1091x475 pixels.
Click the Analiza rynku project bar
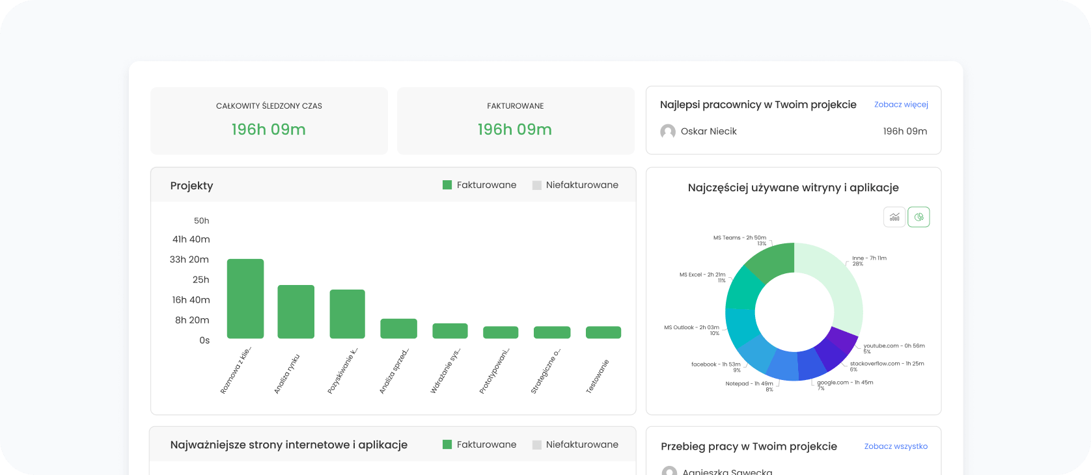[x=296, y=312]
